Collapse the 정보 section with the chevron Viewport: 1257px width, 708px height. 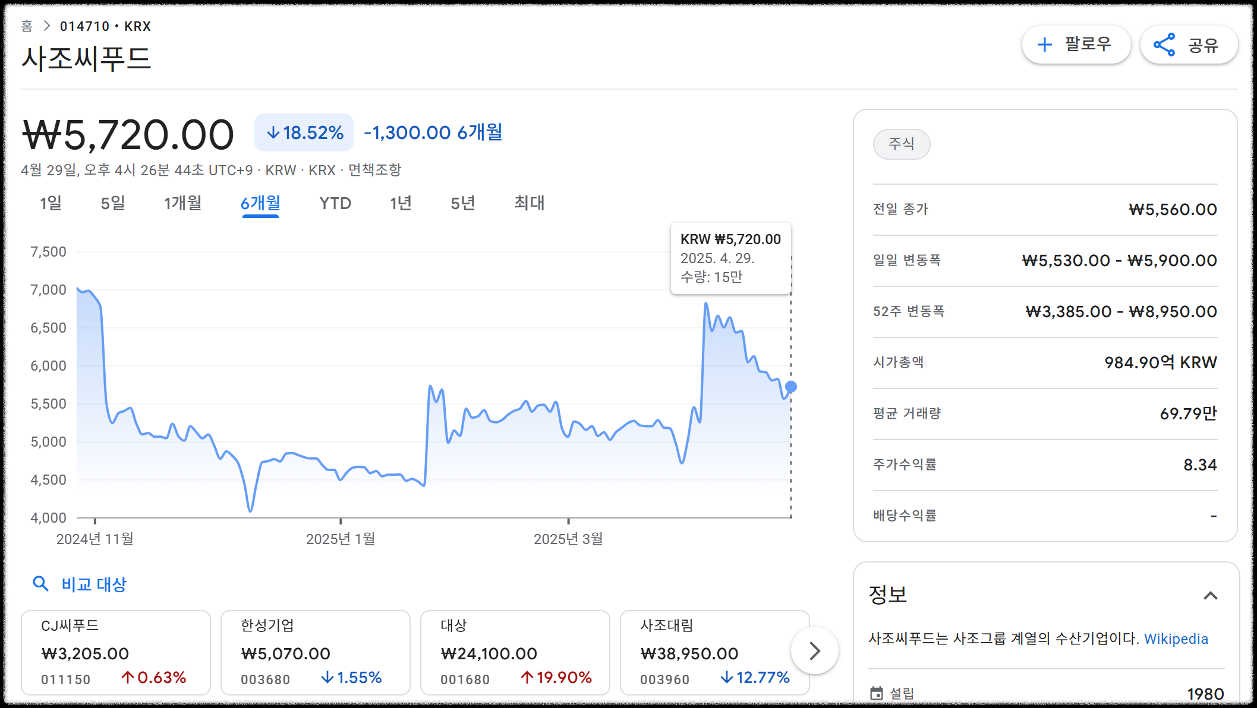click(1211, 595)
